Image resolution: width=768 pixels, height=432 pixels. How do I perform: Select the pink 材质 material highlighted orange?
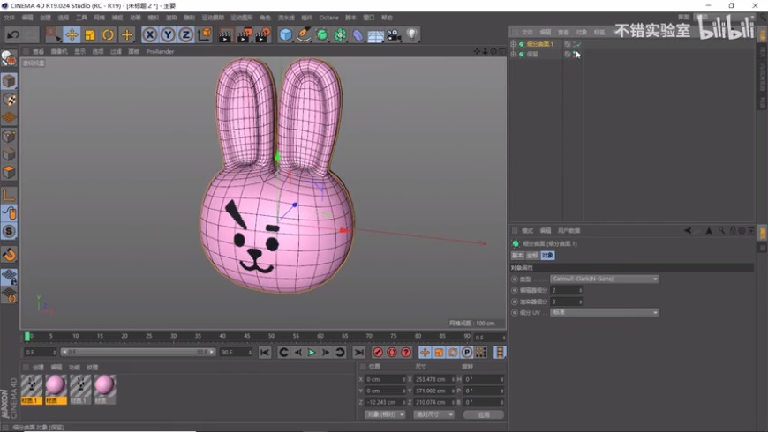click(56, 389)
